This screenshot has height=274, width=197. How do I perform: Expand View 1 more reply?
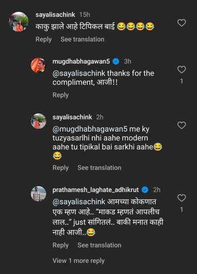point(78,261)
